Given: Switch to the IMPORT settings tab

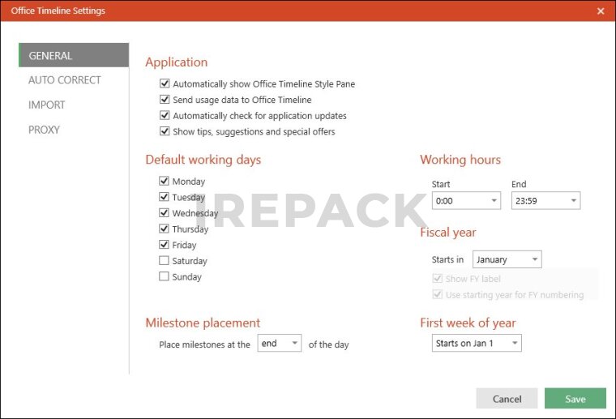Looking at the screenshot, I should pos(47,105).
